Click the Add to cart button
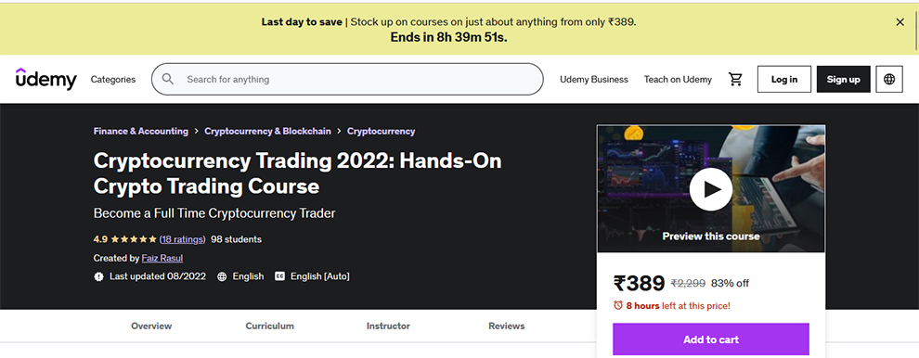The image size is (919, 358). [711, 339]
